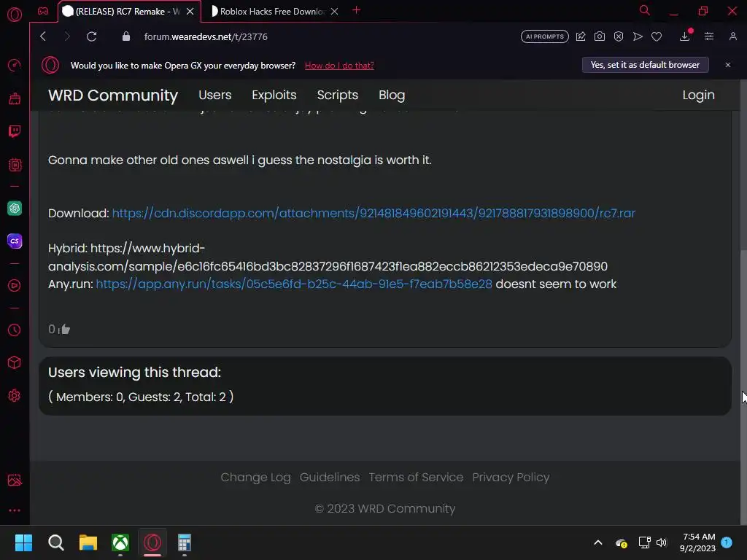747x560 pixels.
Task: Open Privacy Policy footer link
Action: pyautogui.click(x=511, y=478)
